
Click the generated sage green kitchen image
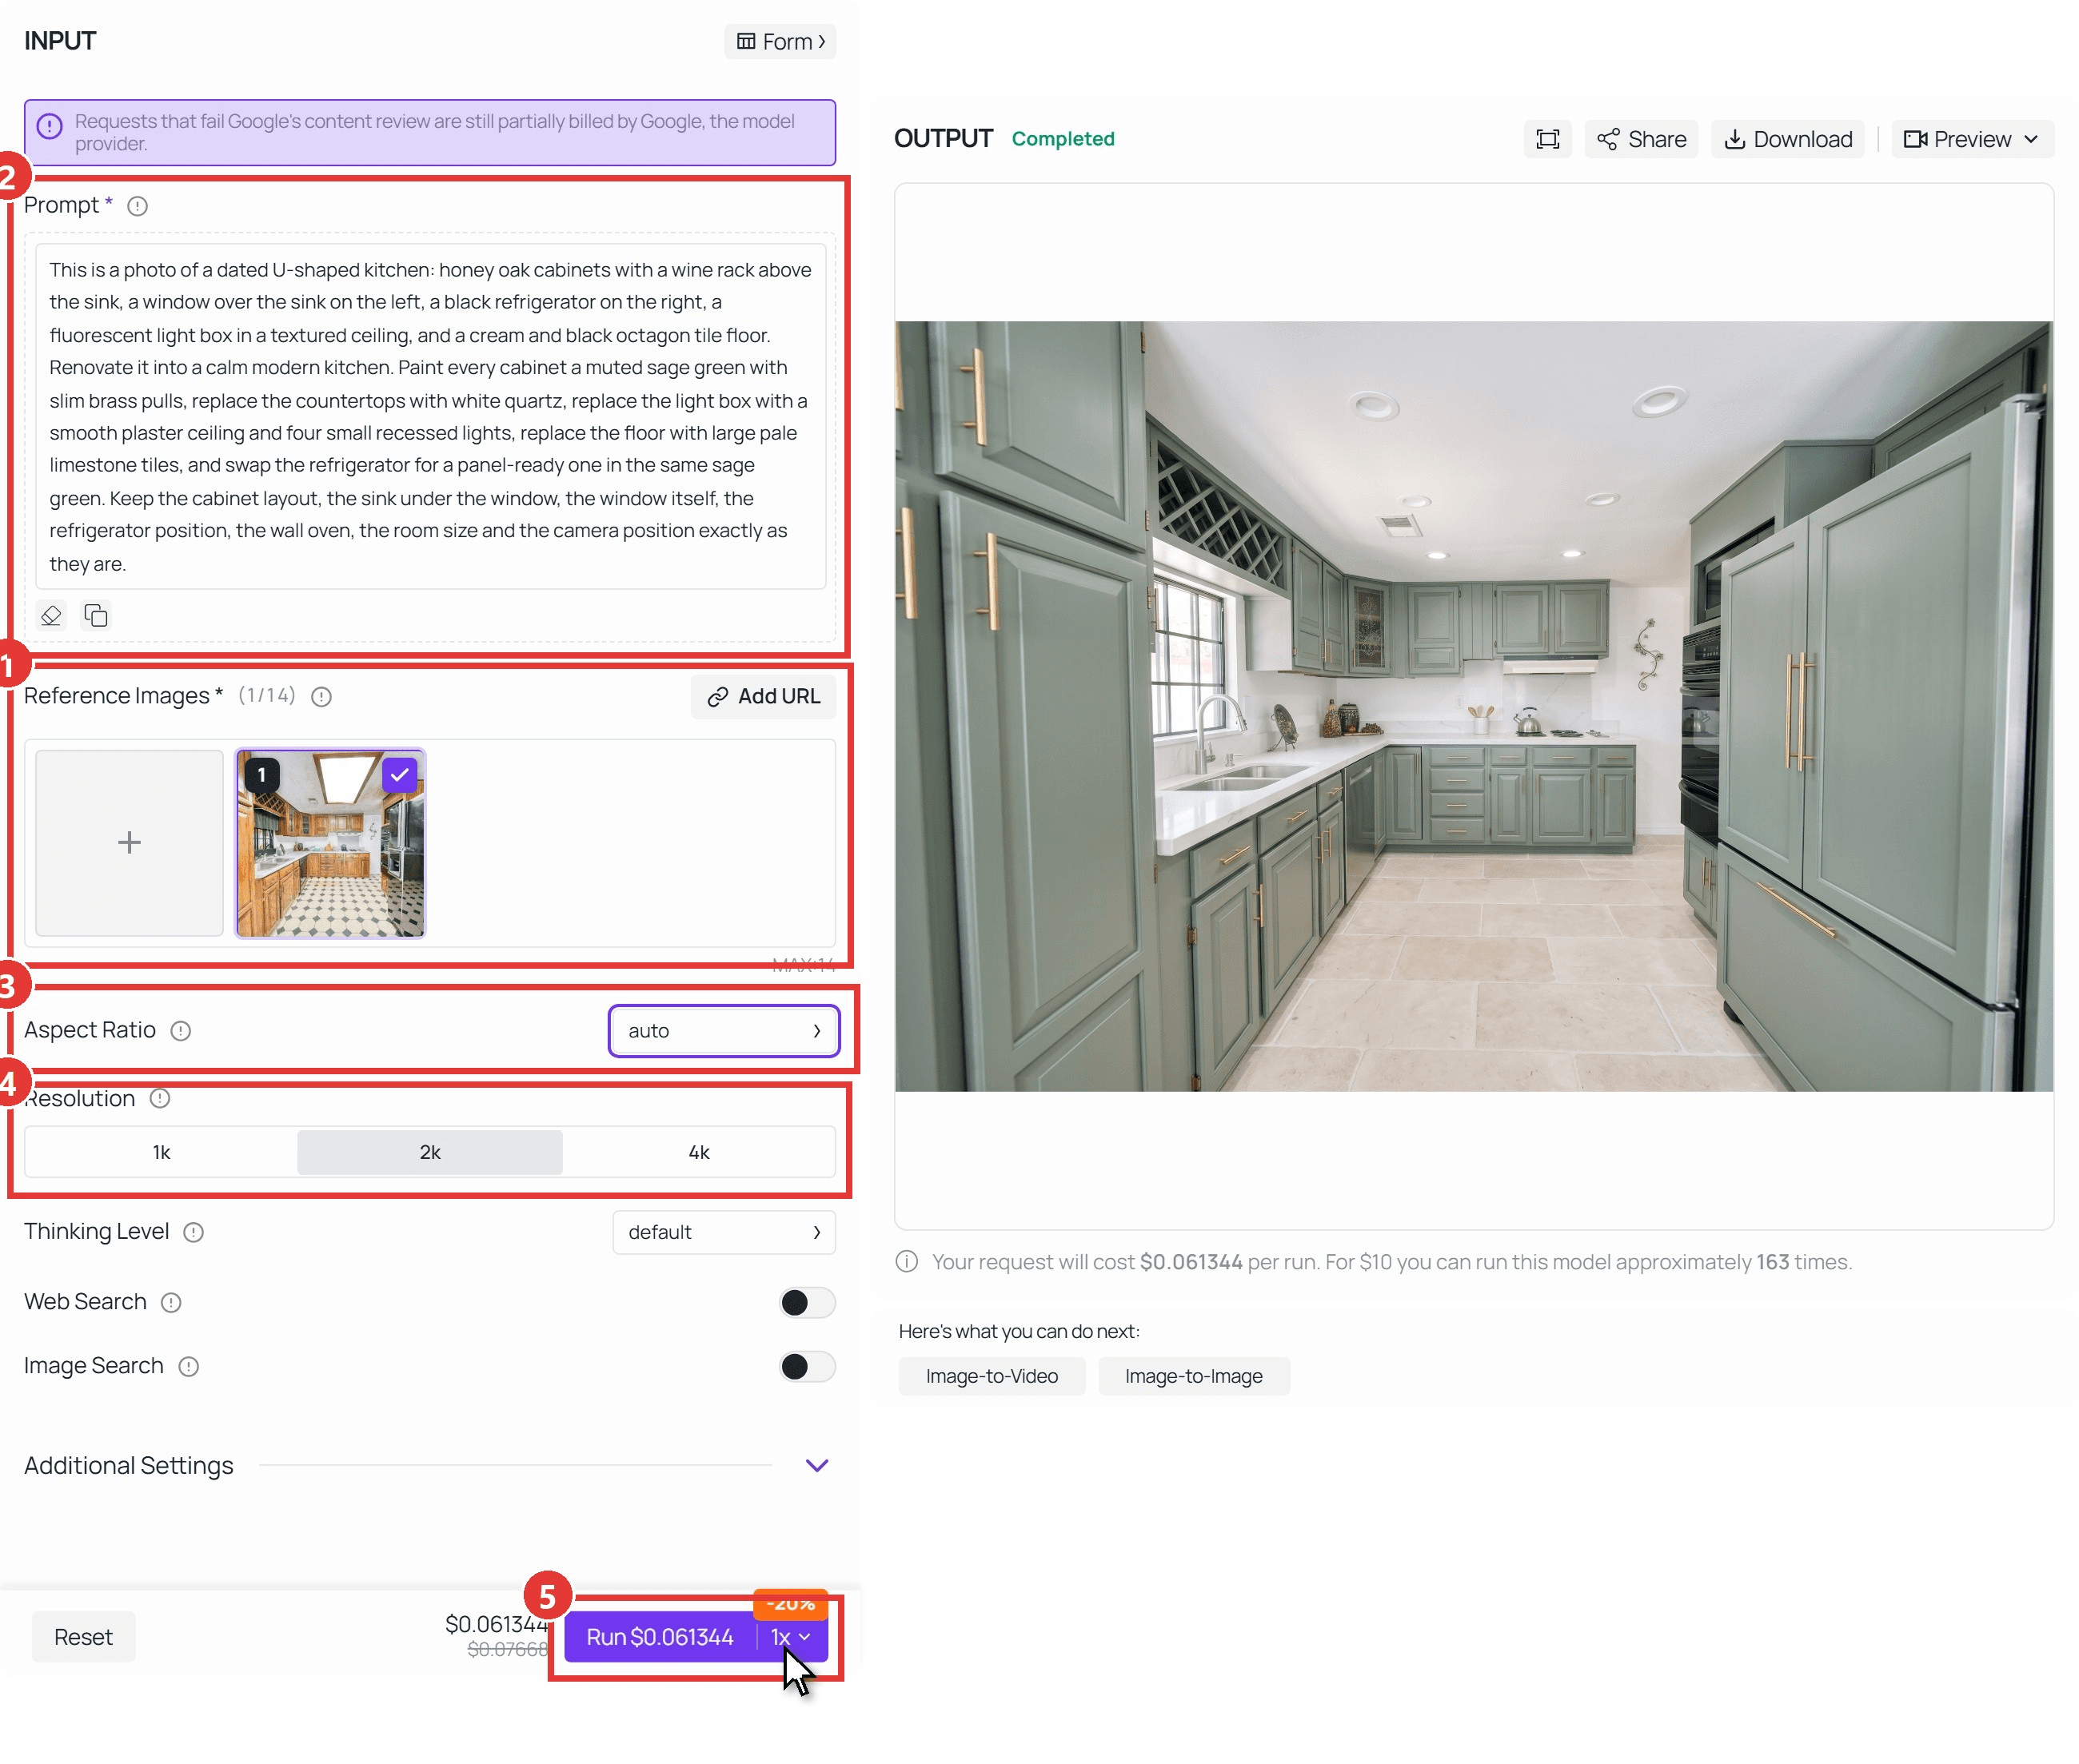click(x=1474, y=706)
